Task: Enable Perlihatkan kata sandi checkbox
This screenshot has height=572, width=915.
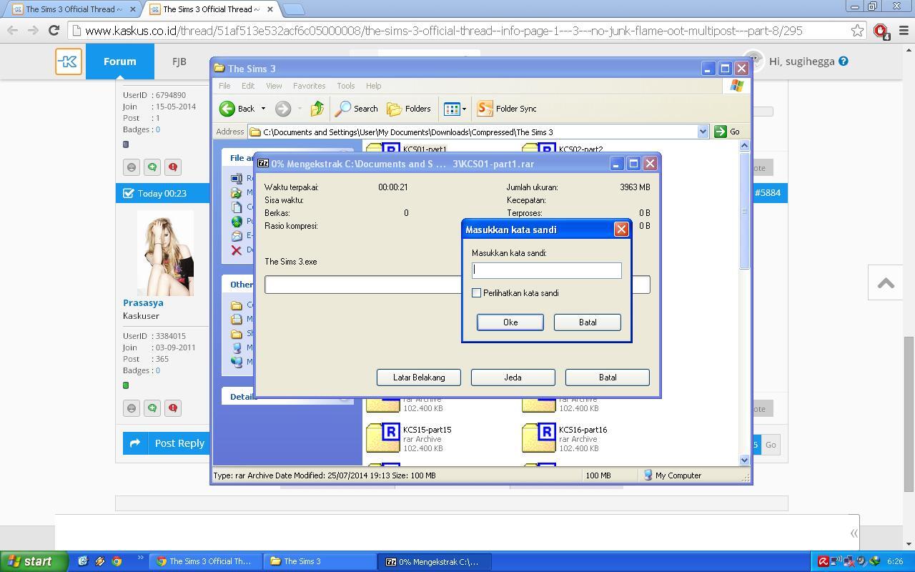Action: click(477, 293)
